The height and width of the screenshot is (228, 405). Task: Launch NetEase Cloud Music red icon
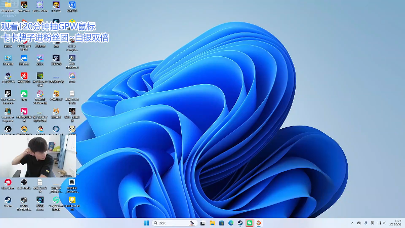coord(24,75)
